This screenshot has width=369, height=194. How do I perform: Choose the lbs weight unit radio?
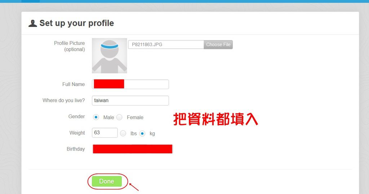pyautogui.click(x=123, y=134)
